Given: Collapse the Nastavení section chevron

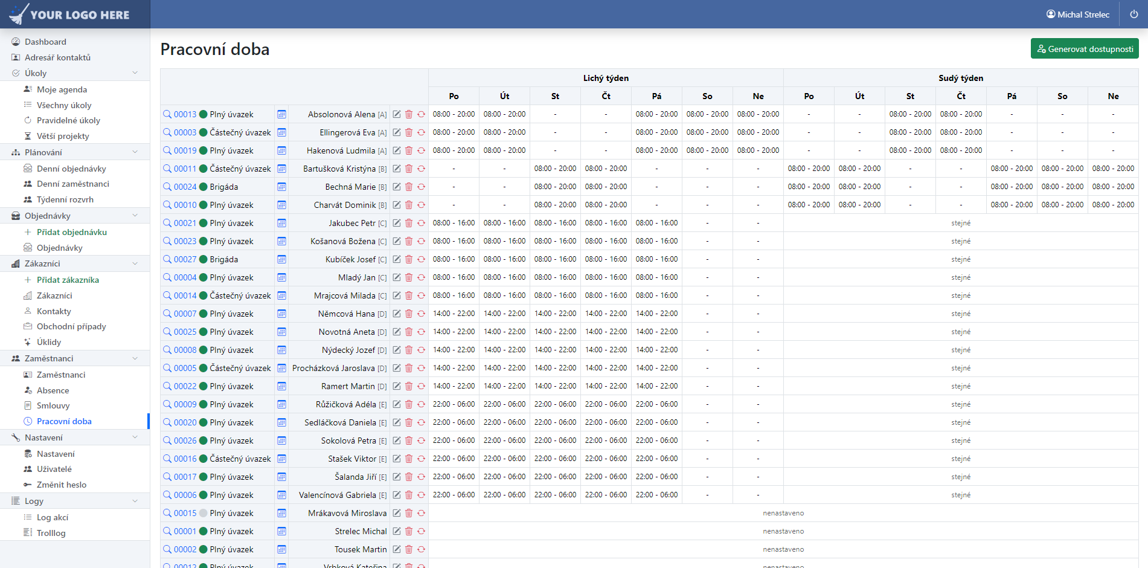Looking at the screenshot, I should click(x=135, y=437).
